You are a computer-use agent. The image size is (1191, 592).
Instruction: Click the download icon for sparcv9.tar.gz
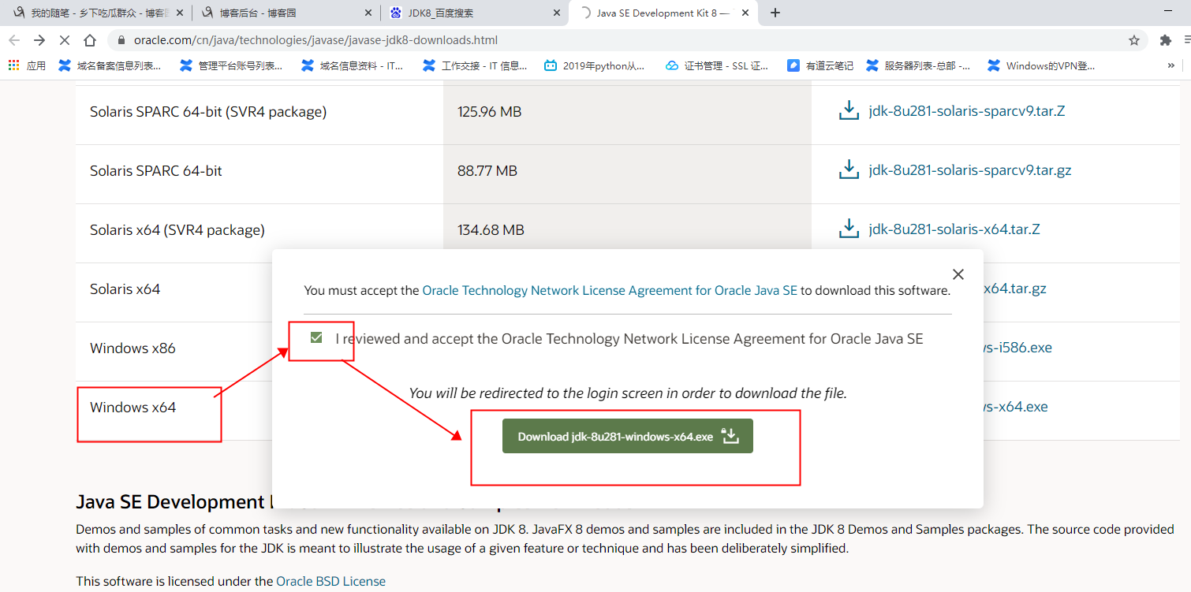(849, 170)
